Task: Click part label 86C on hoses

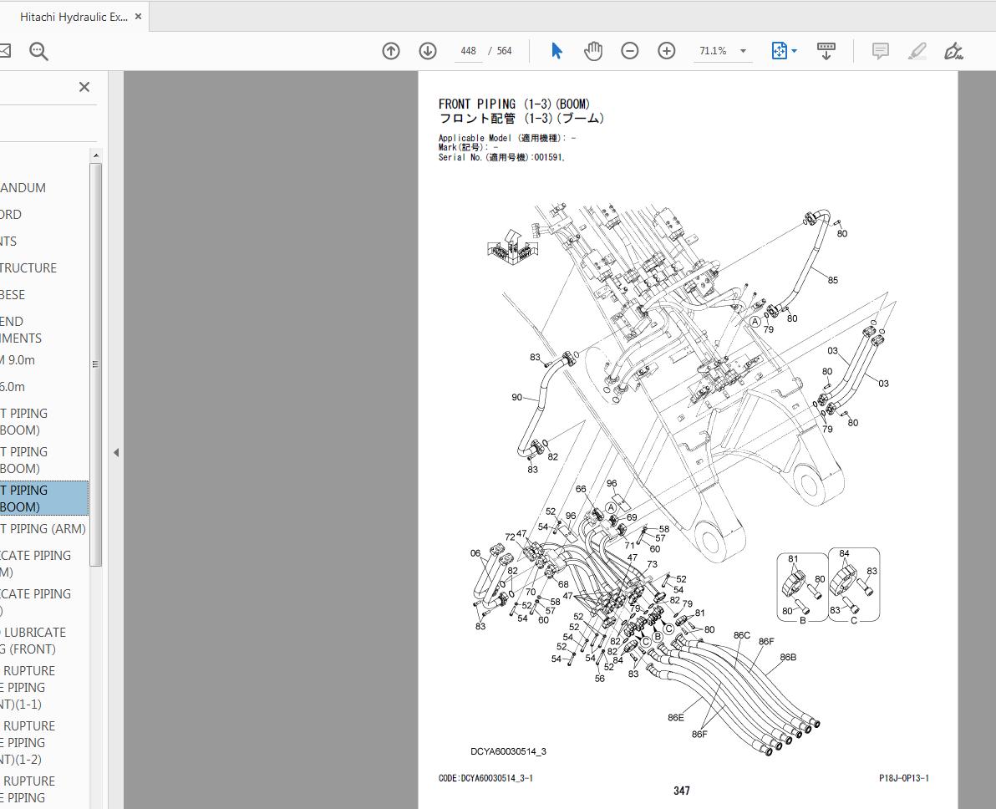Action: 741,635
